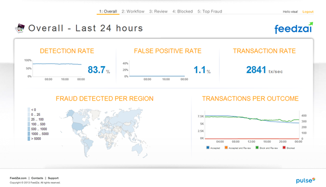This screenshot has height=187, width=326.
Task: Switch to the 2: Workflow tab
Action: point(133,11)
